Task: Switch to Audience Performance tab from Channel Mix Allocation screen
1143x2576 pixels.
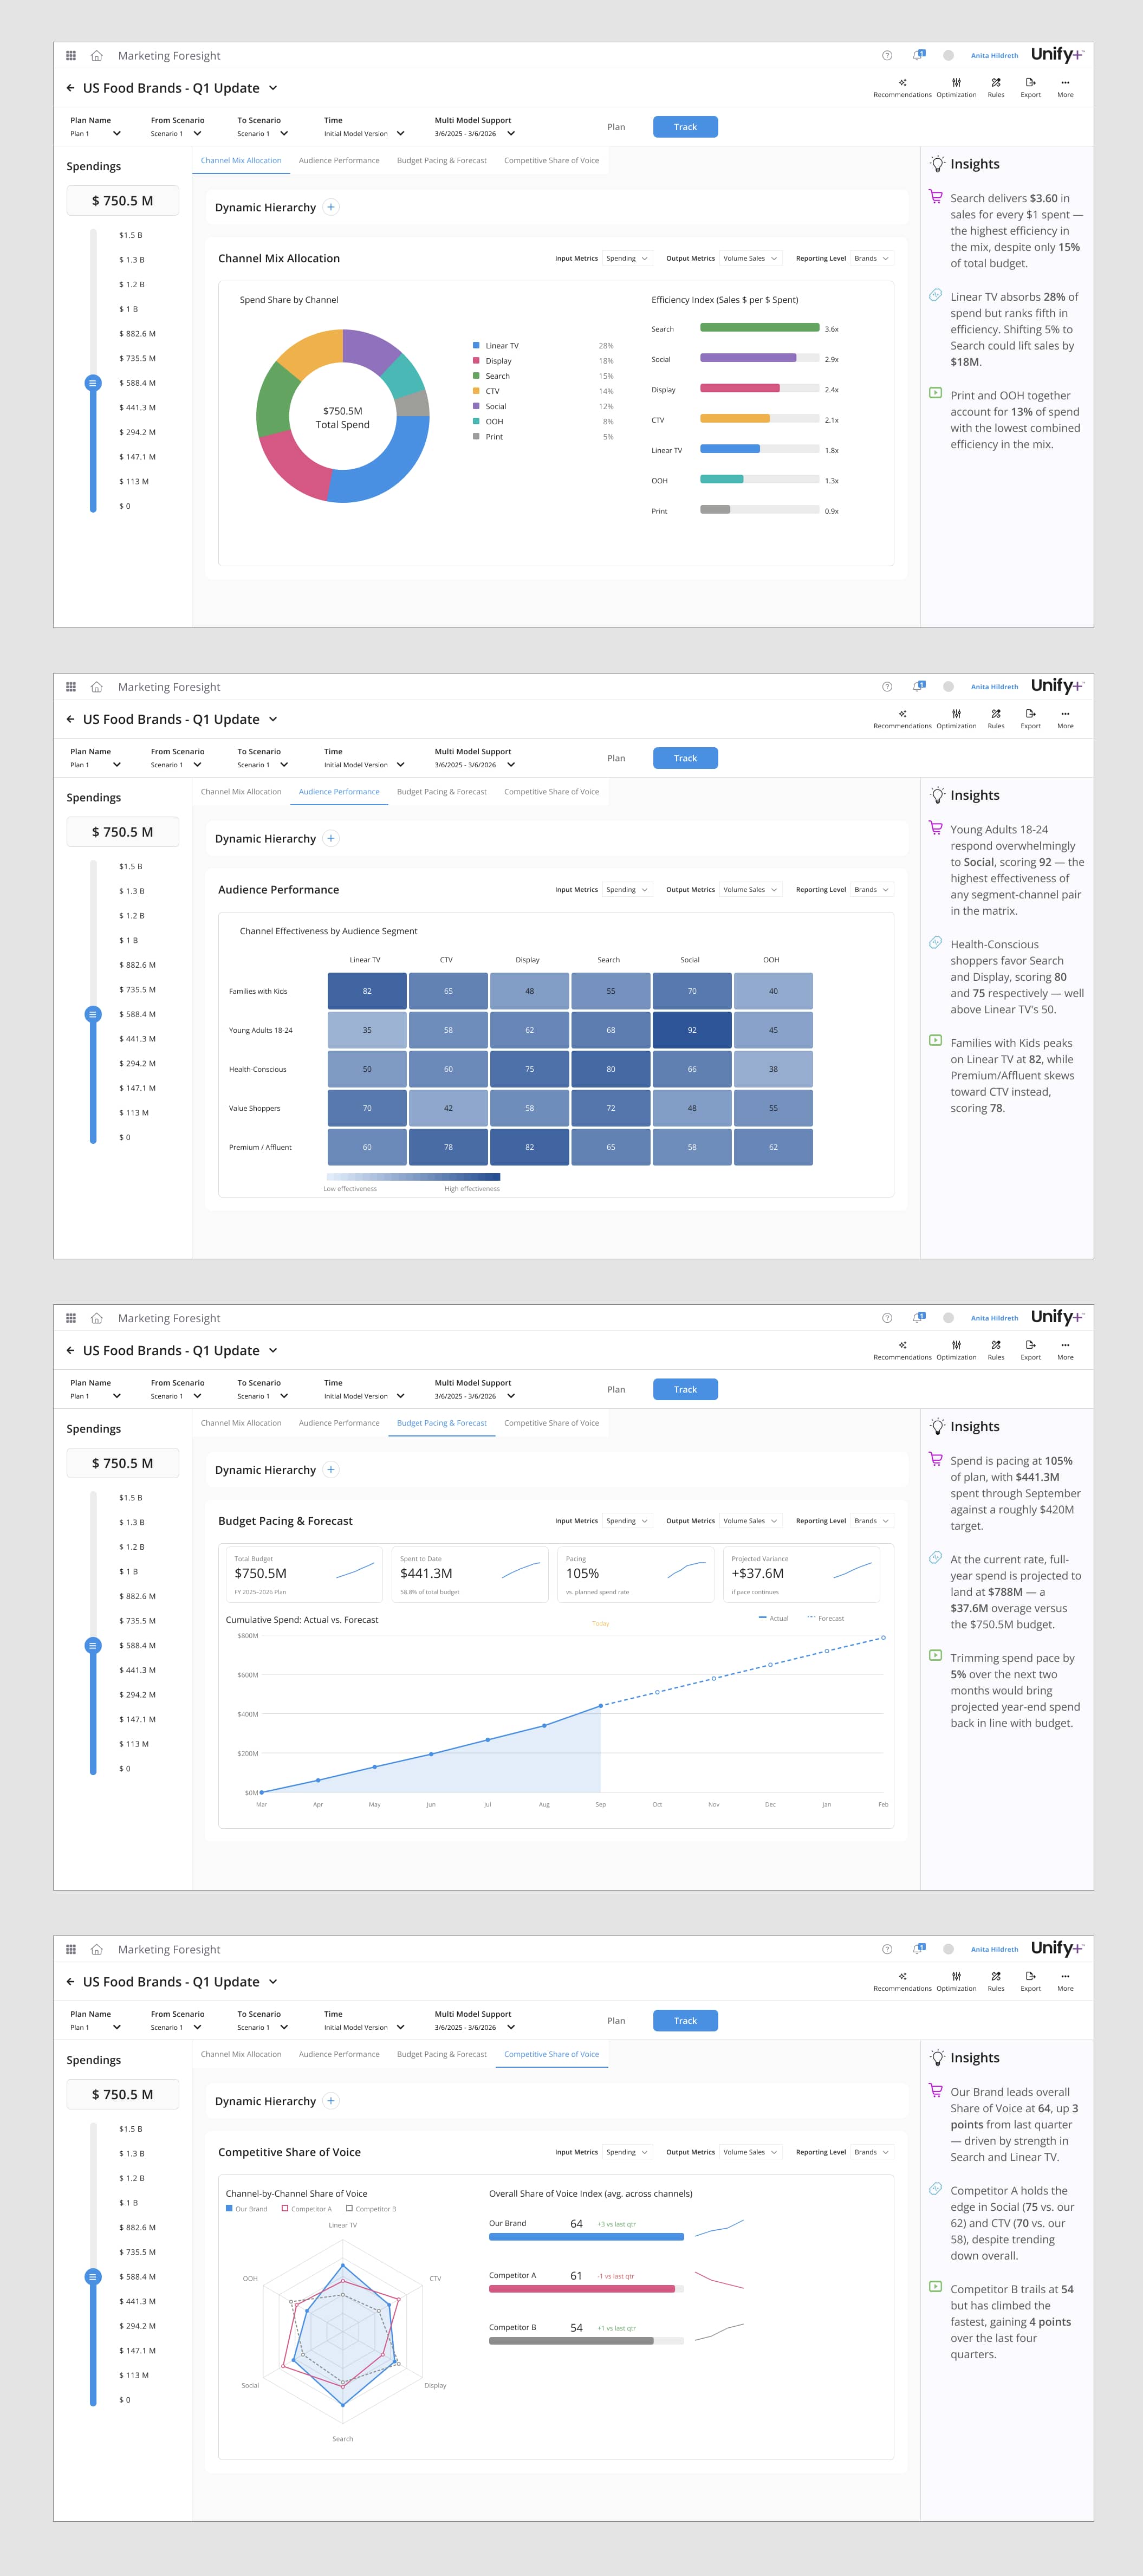Action: (339, 160)
